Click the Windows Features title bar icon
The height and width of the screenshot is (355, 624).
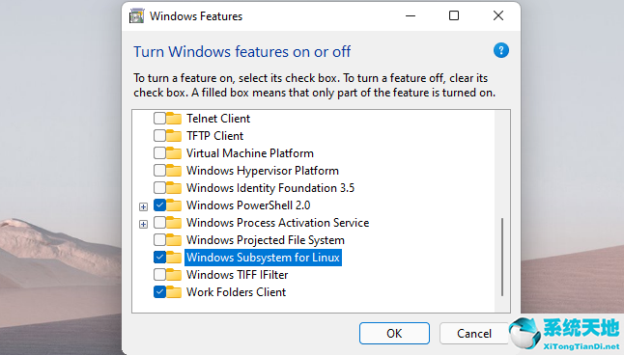[136, 16]
